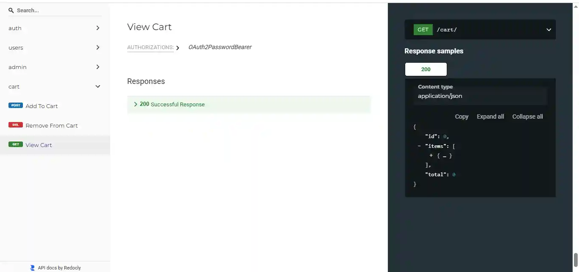Click Expand all in response sample
The height and width of the screenshot is (272, 579).
coord(490,117)
